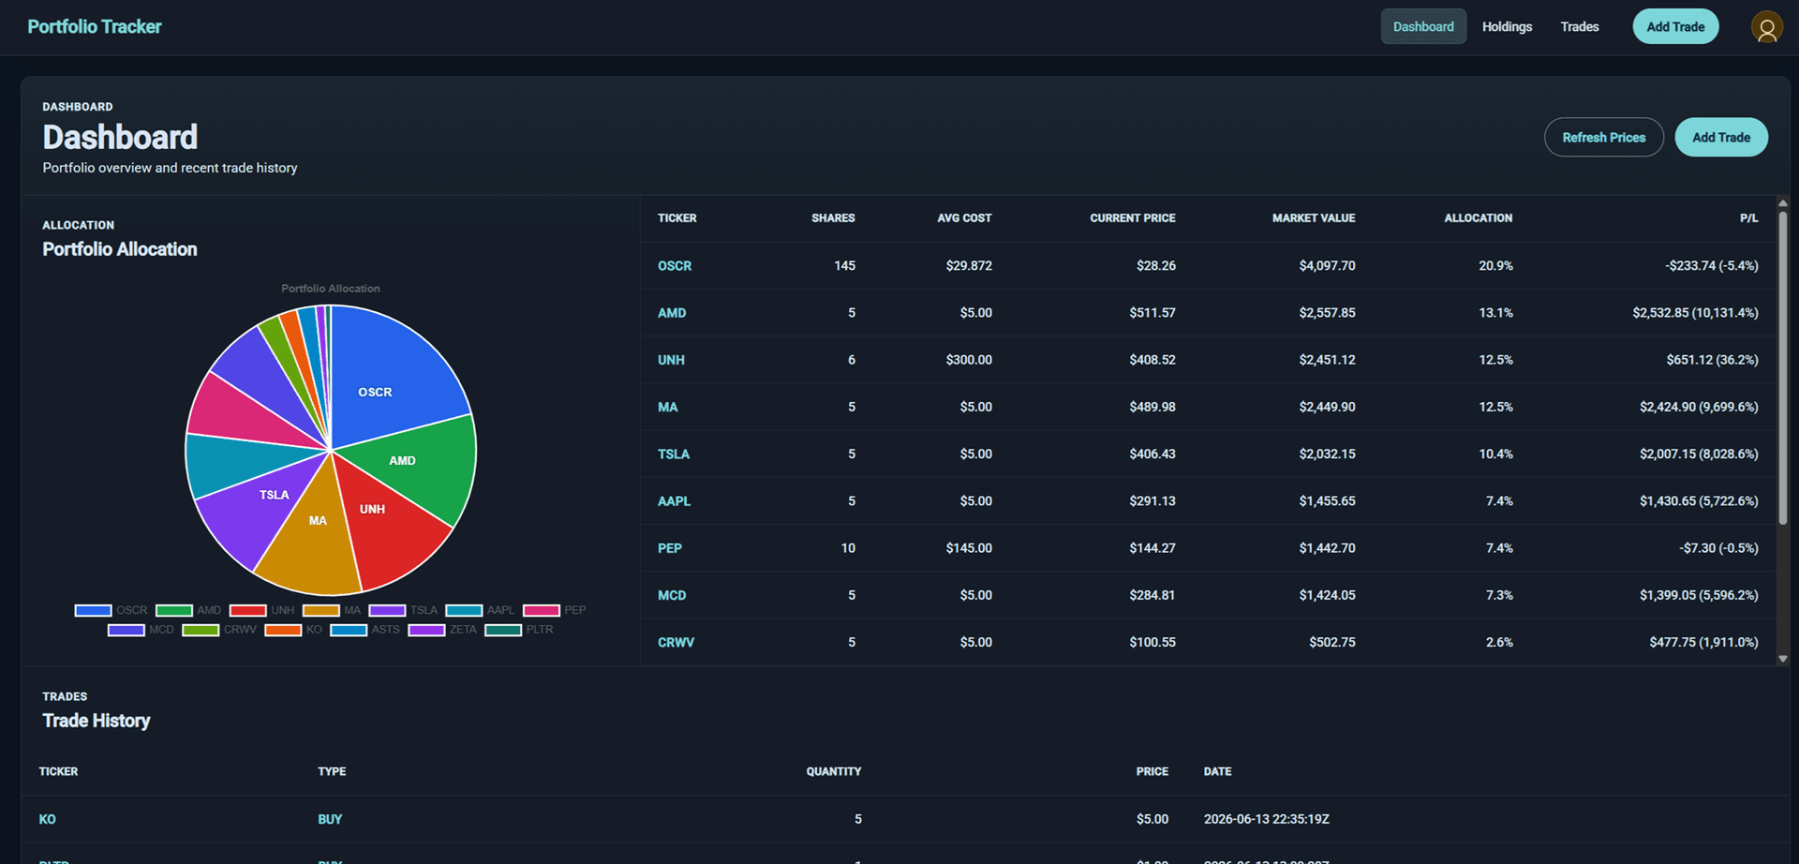The height and width of the screenshot is (864, 1799).
Task: Click the ZETA legend color swatch
Action: click(426, 630)
